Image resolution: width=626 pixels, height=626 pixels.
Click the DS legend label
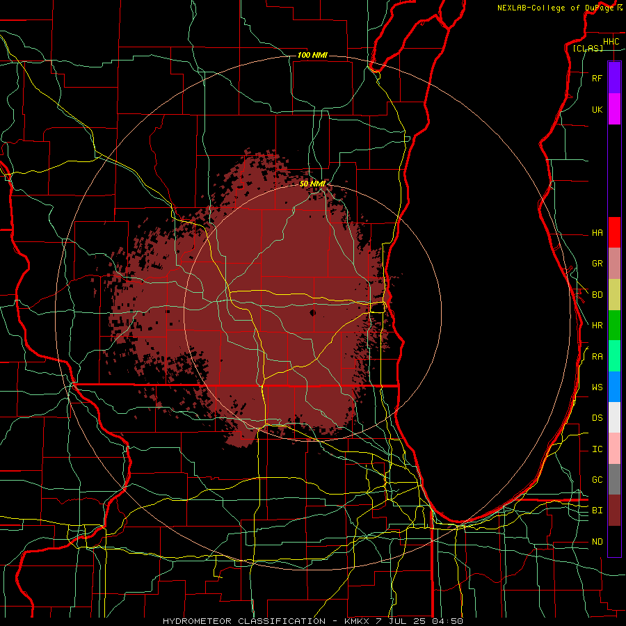pos(597,417)
